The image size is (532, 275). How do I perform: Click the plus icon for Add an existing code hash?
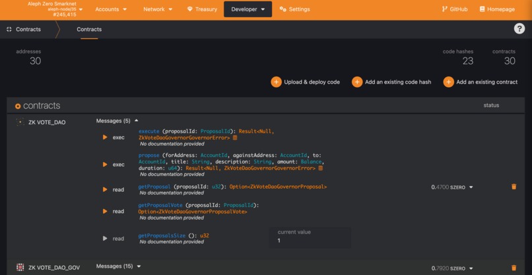tap(357, 82)
